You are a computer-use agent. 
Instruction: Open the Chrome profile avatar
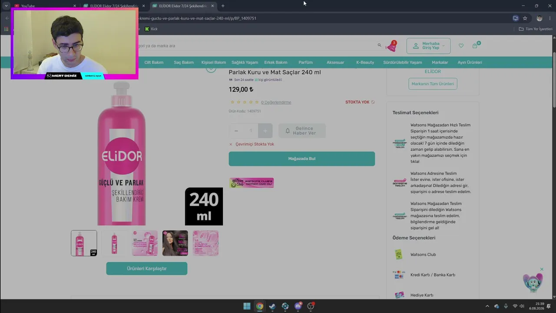click(539, 18)
